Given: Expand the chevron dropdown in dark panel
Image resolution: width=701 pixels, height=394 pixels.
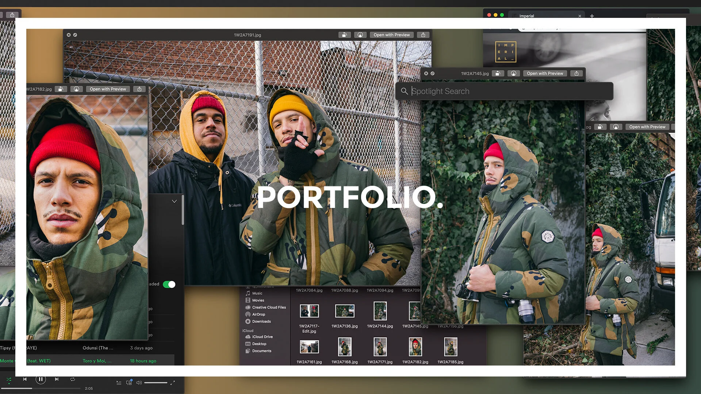Looking at the screenshot, I should pos(174,201).
